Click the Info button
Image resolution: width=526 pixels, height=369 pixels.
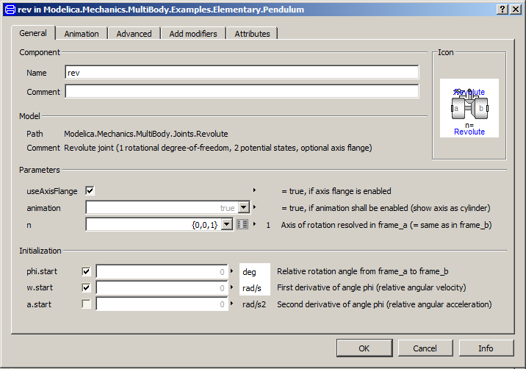point(486,348)
